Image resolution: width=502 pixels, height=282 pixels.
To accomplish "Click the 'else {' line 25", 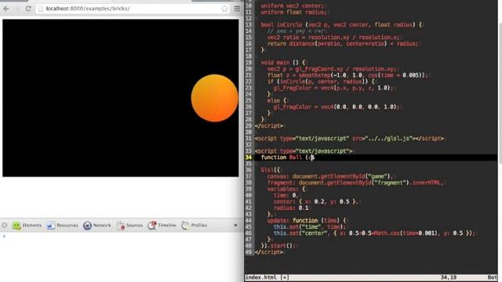I will click(277, 101).
